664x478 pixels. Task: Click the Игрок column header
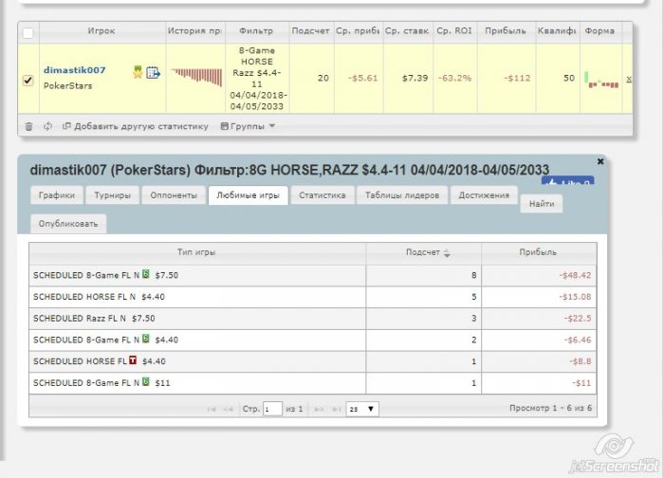pos(101,31)
